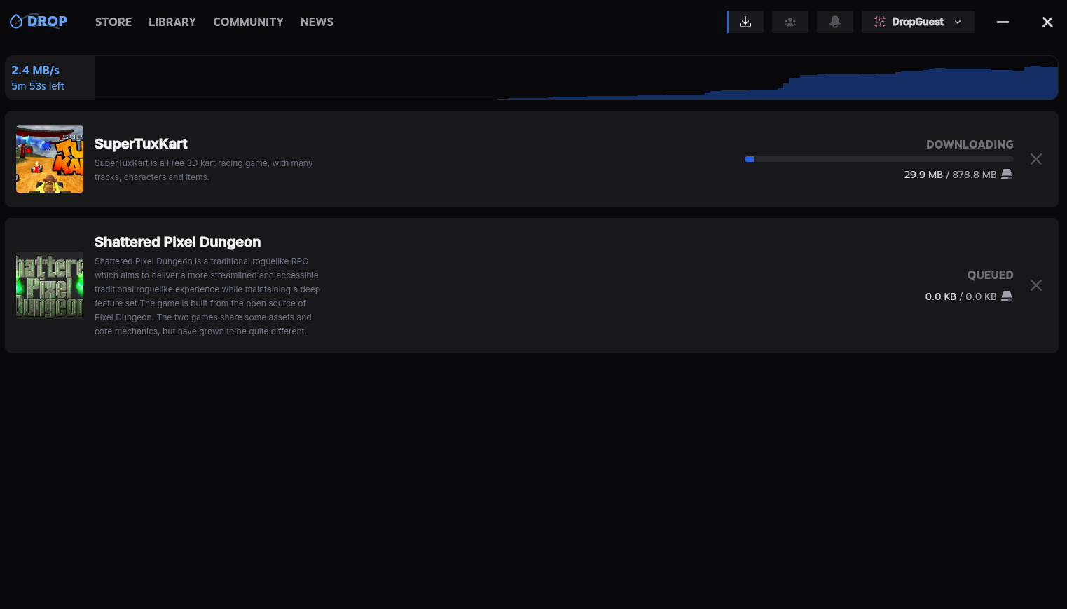Minimize the Drop window

1003,22
